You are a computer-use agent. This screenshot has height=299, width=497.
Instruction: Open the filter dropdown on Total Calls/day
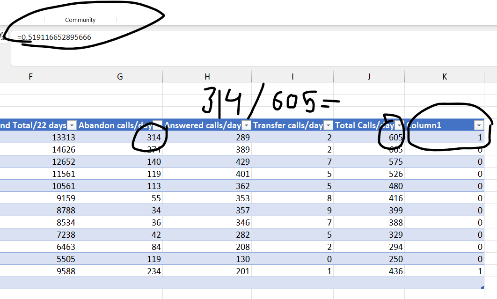tap(399, 125)
